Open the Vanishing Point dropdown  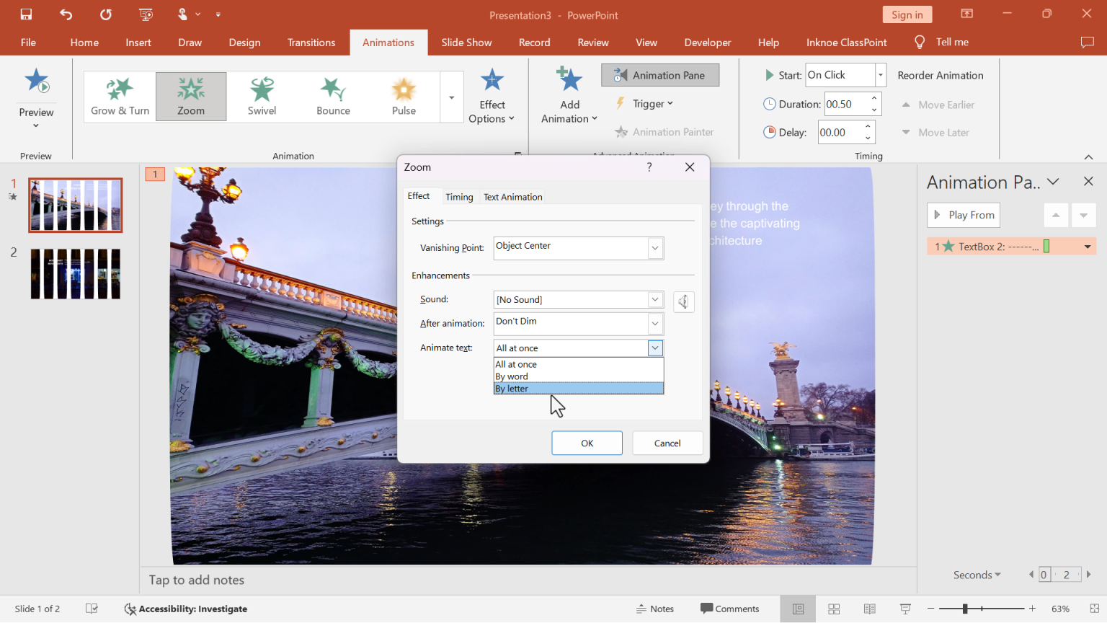[654, 248]
